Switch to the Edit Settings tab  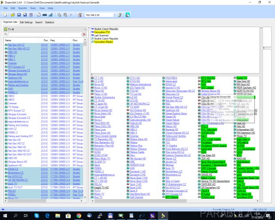pos(26,22)
